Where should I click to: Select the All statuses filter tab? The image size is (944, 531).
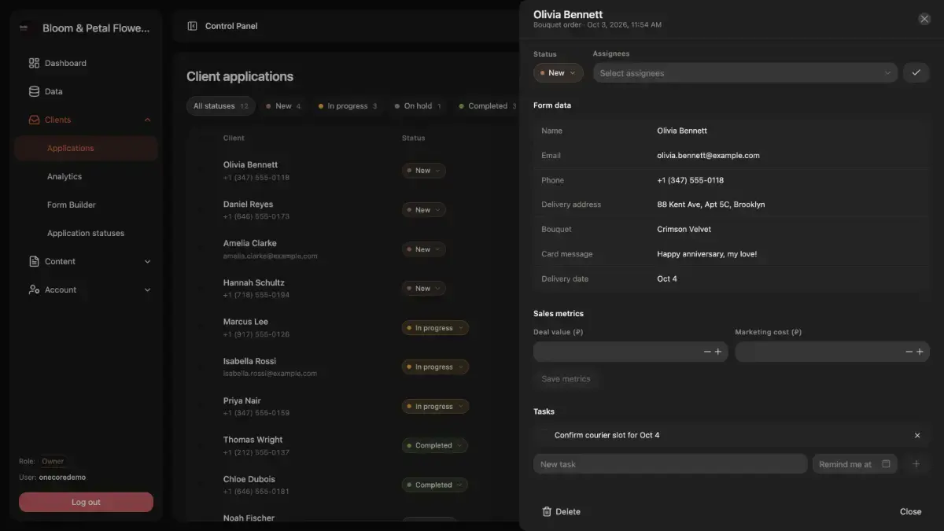point(221,106)
